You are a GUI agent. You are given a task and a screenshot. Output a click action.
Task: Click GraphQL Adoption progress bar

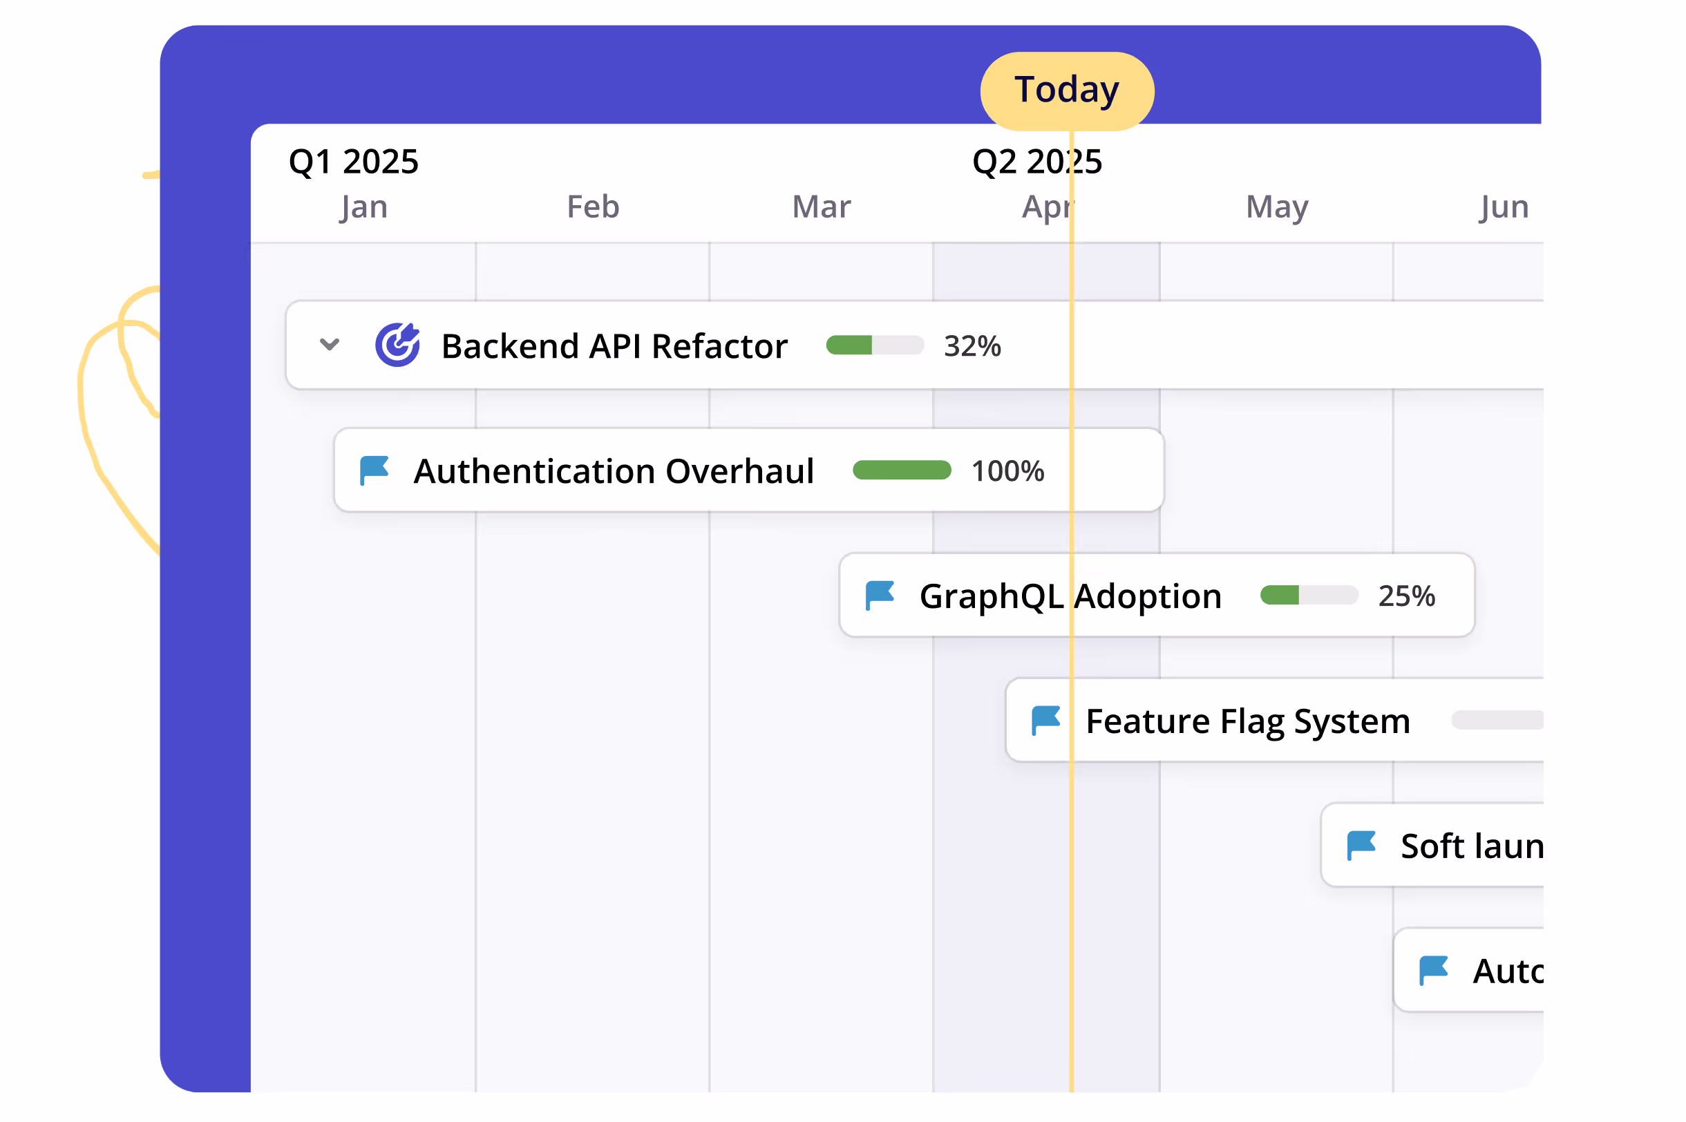pos(1309,596)
